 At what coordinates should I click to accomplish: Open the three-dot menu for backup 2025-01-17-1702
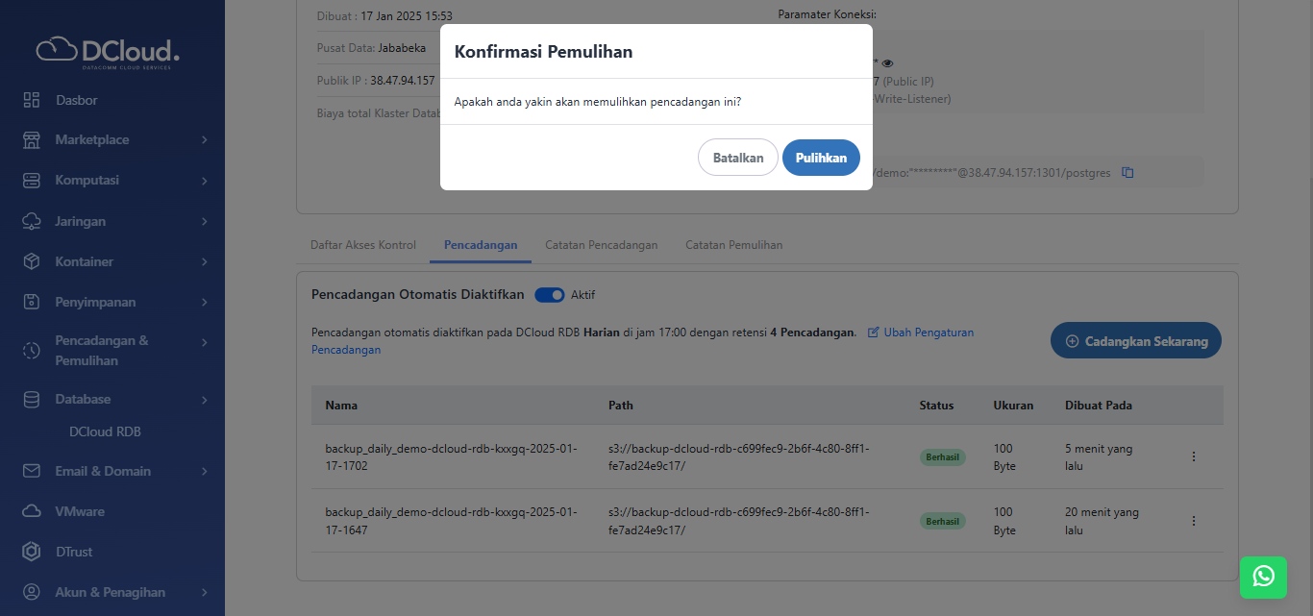(1193, 456)
